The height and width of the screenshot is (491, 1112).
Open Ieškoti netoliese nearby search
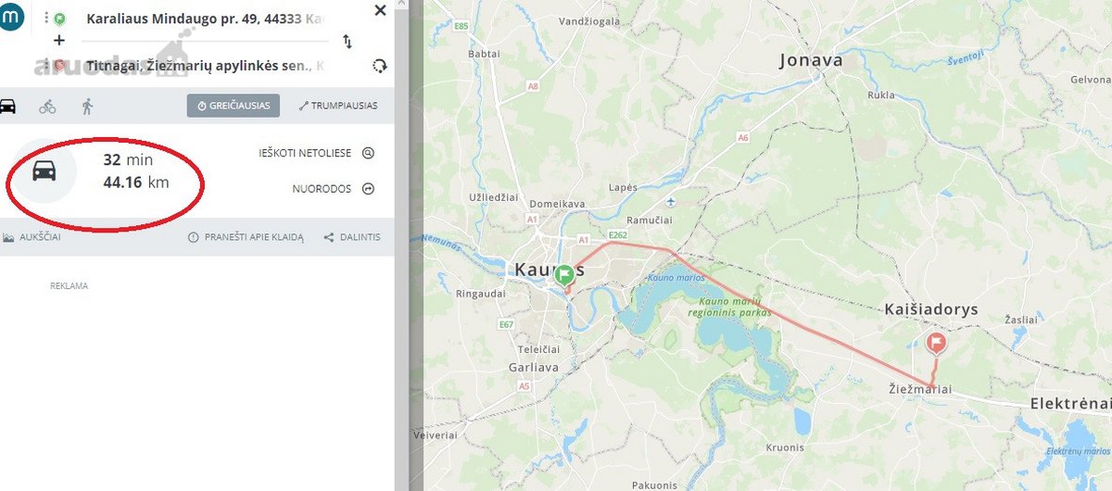tap(315, 153)
